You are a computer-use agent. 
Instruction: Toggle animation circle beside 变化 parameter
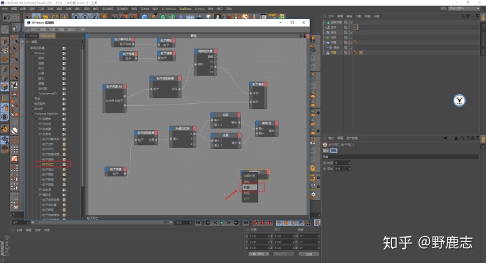(x=325, y=169)
